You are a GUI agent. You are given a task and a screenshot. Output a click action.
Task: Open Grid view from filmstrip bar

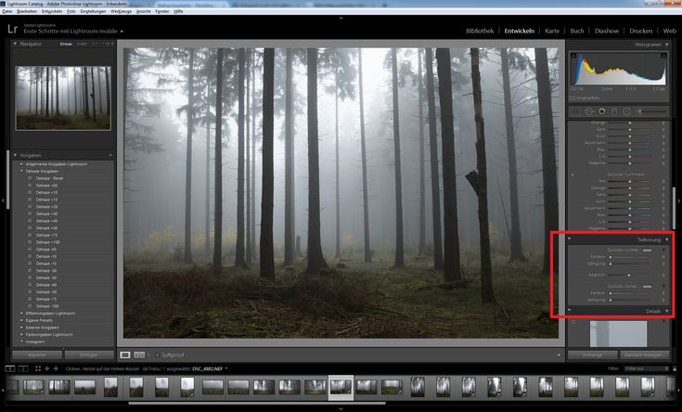click(38, 368)
